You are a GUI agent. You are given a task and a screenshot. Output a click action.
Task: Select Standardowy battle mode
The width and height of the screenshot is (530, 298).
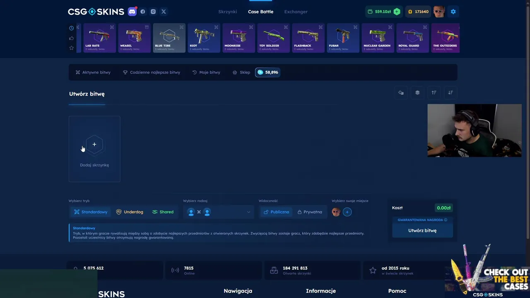coord(91,212)
